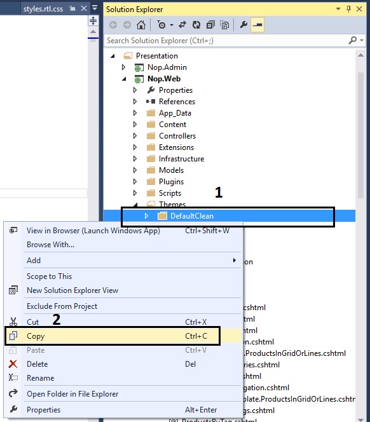Choose Copy from the context menu
370x422 pixels.
click(x=123, y=336)
